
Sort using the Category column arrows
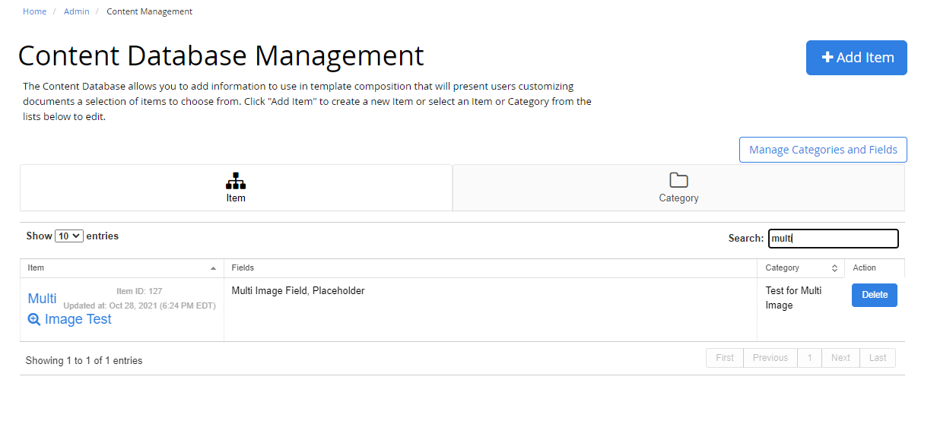[834, 268]
